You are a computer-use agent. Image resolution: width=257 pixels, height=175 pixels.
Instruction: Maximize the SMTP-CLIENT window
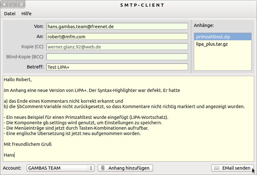point(21,5)
